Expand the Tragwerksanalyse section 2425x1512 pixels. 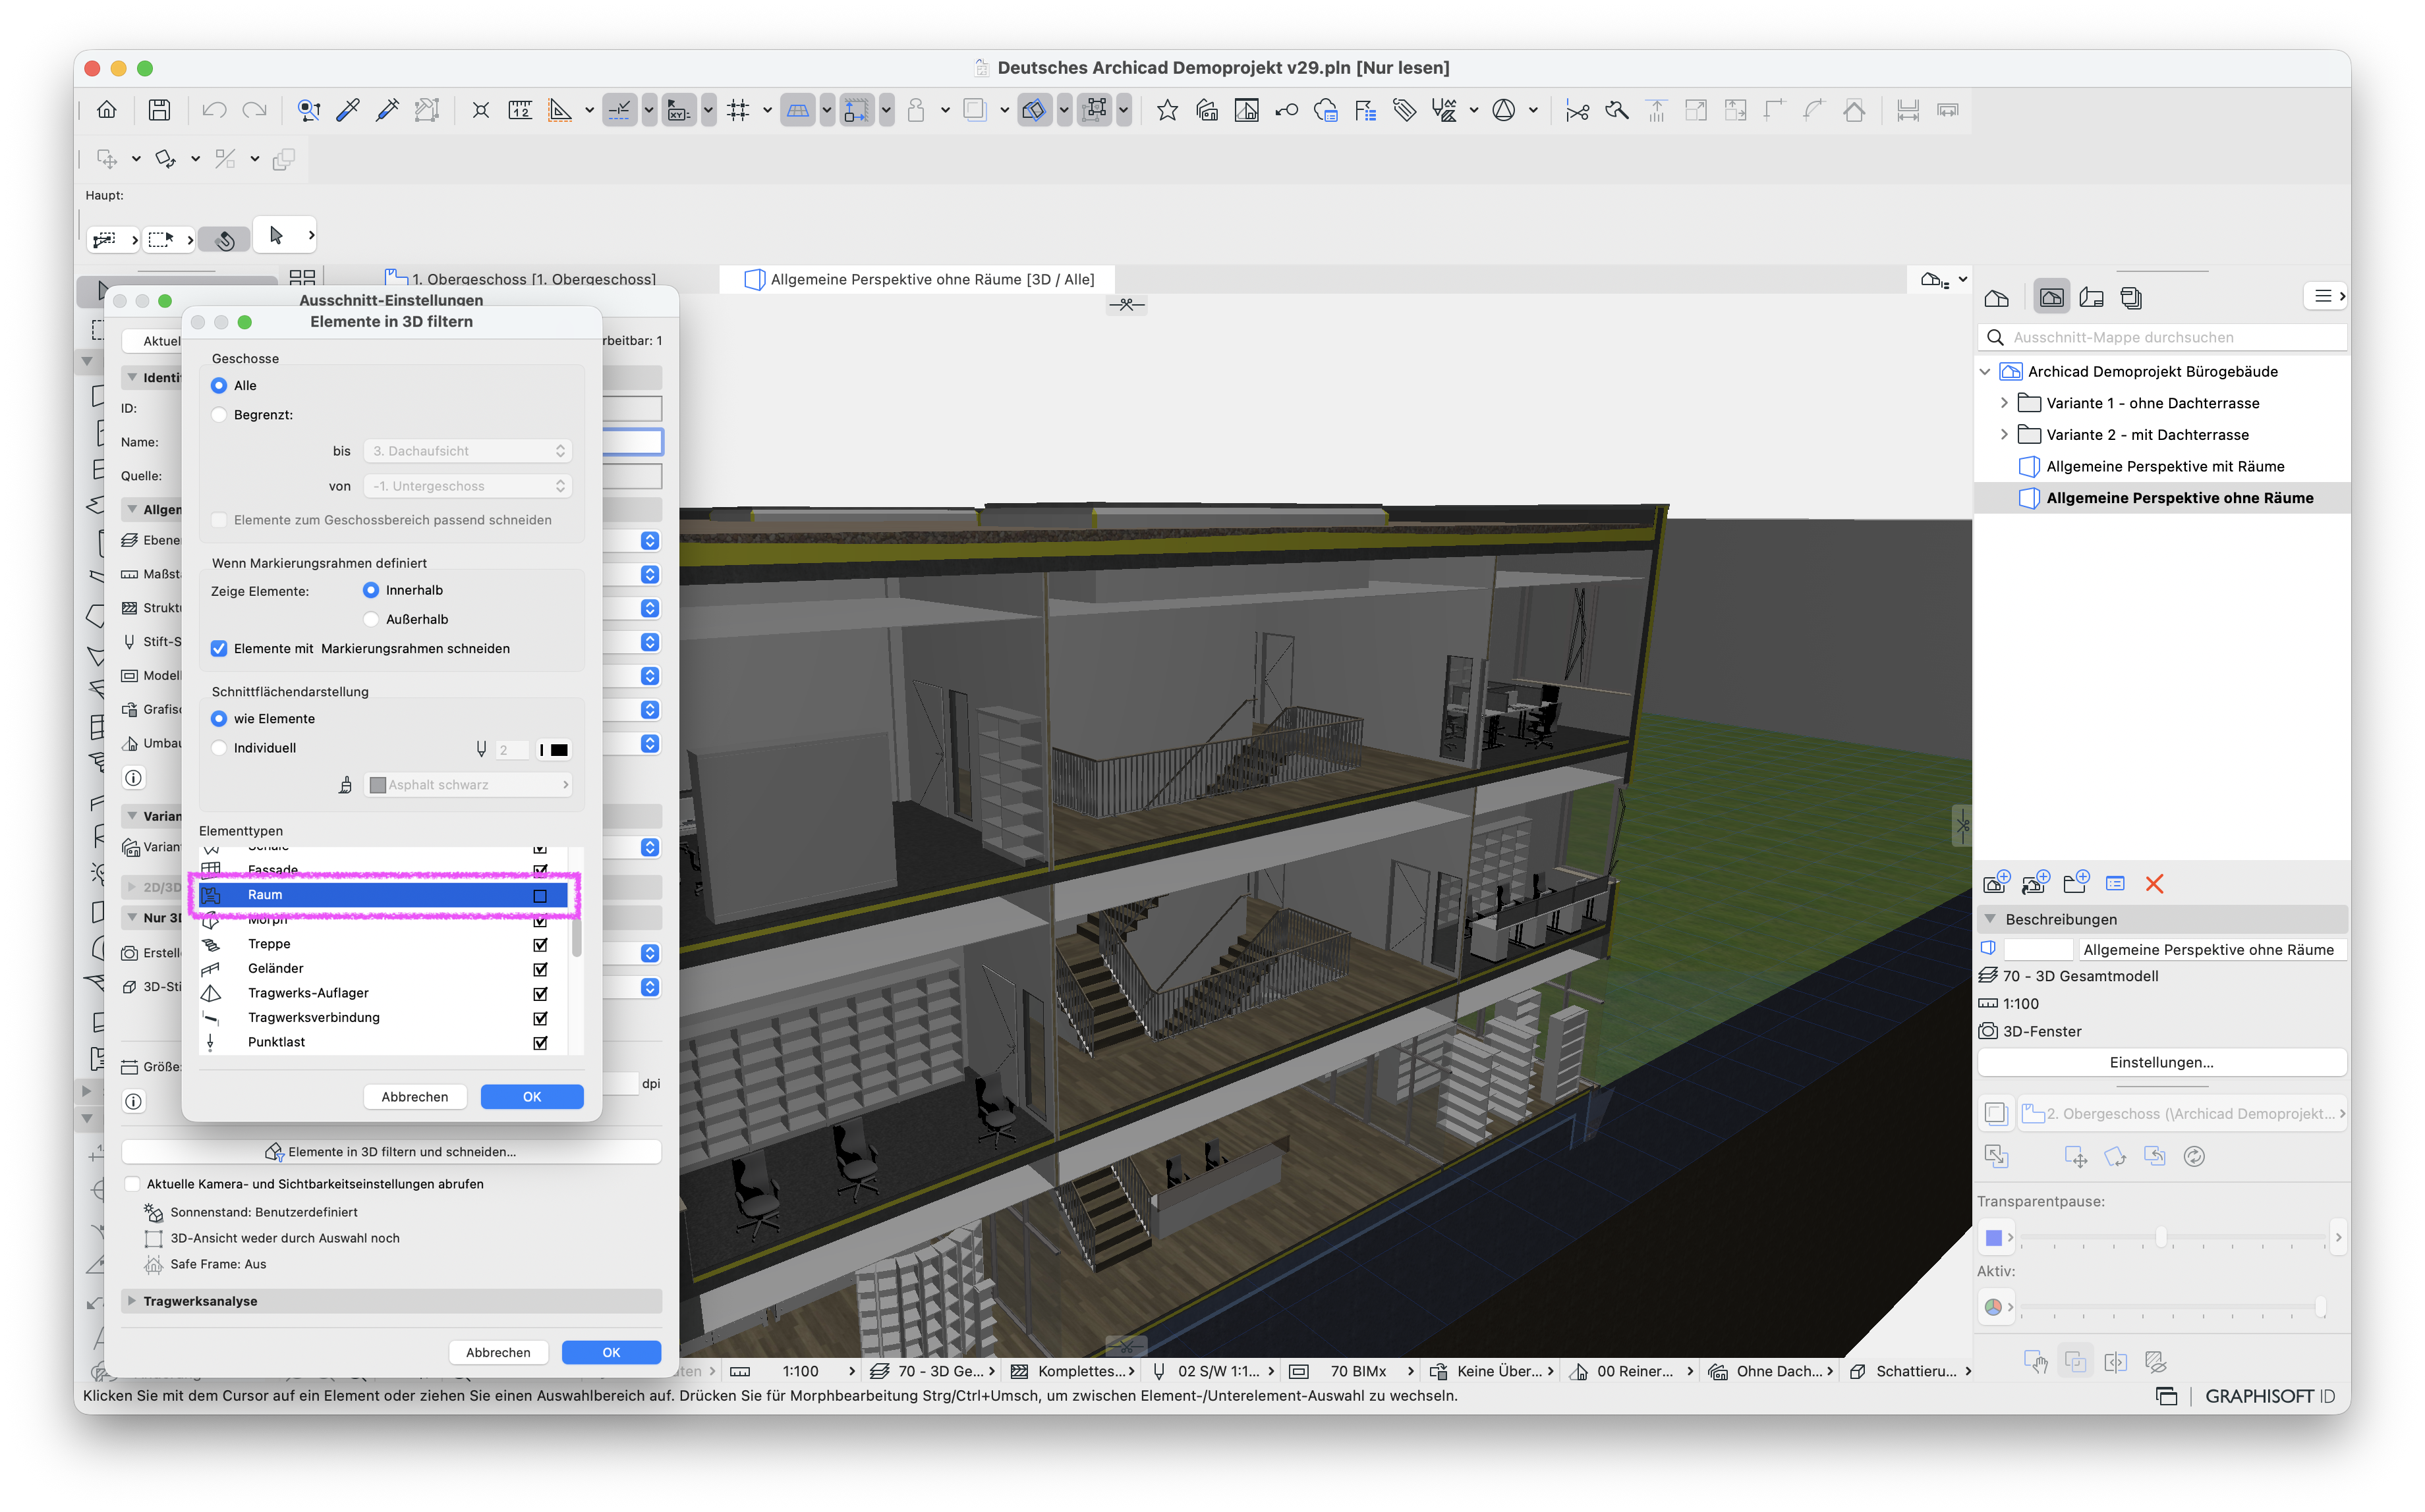click(x=132, y=1301)
